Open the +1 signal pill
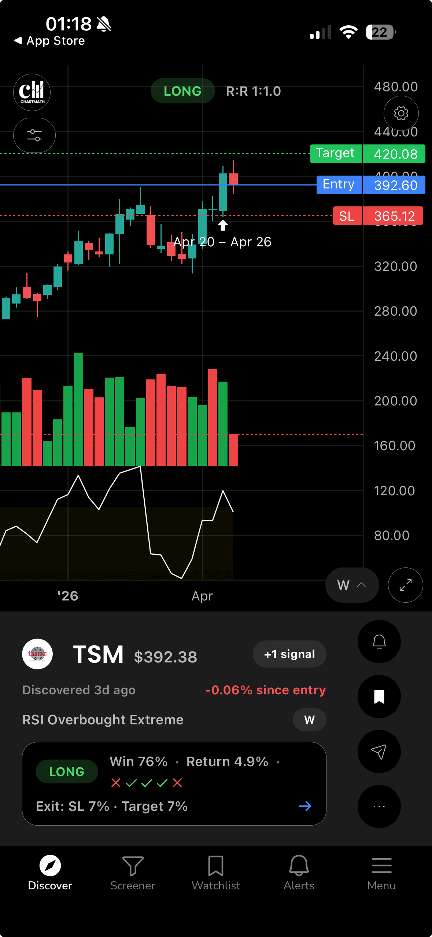The image size is (432, 937). [289, 654]
